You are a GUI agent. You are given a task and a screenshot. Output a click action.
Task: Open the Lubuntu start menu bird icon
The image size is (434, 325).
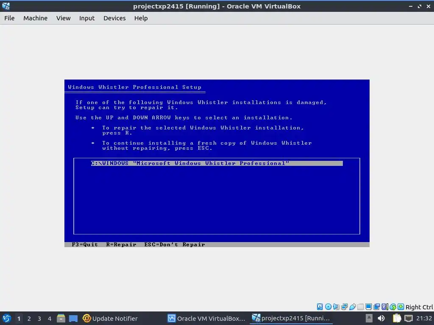pyautogui.click(x=7, y=318)
